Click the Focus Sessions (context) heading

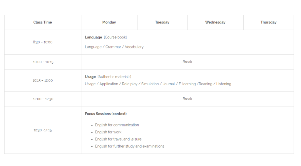106,114
